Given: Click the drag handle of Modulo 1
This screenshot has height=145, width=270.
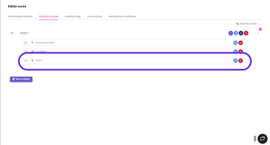Looking at the screenshot, I should [x=12, y=33].
